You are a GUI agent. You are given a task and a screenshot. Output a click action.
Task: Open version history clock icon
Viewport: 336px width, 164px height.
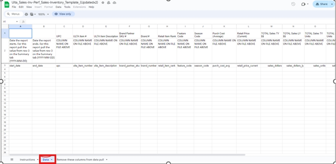[293, 4]
